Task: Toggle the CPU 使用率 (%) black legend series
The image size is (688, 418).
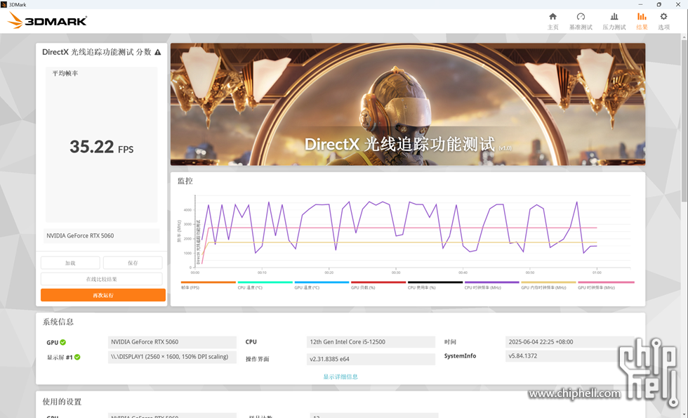Action: [x=435, y=285]
